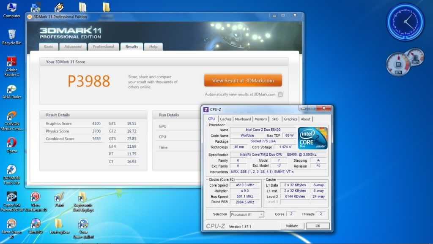Click the Core Speed value 4510.0 MHz
The image size is (433, 244).
tap(245, 185)
